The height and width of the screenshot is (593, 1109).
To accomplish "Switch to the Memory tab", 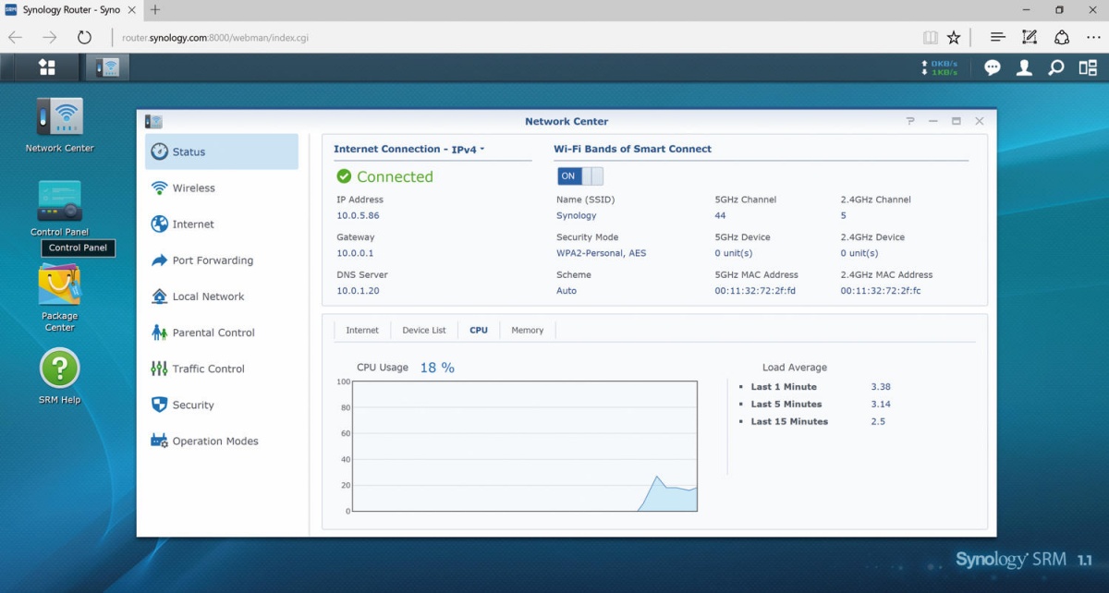I will (528, 330).
